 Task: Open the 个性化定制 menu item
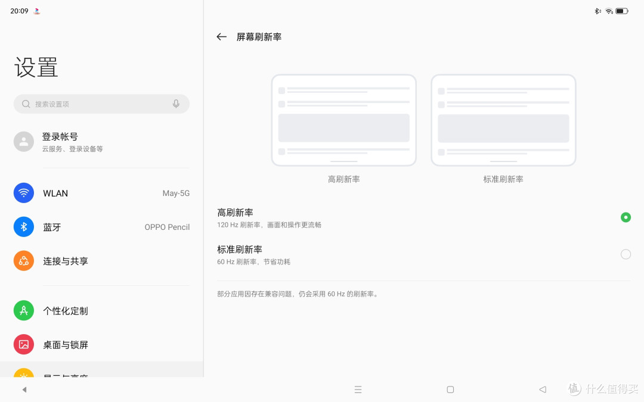pyautogui.click(x=101, y=310)
